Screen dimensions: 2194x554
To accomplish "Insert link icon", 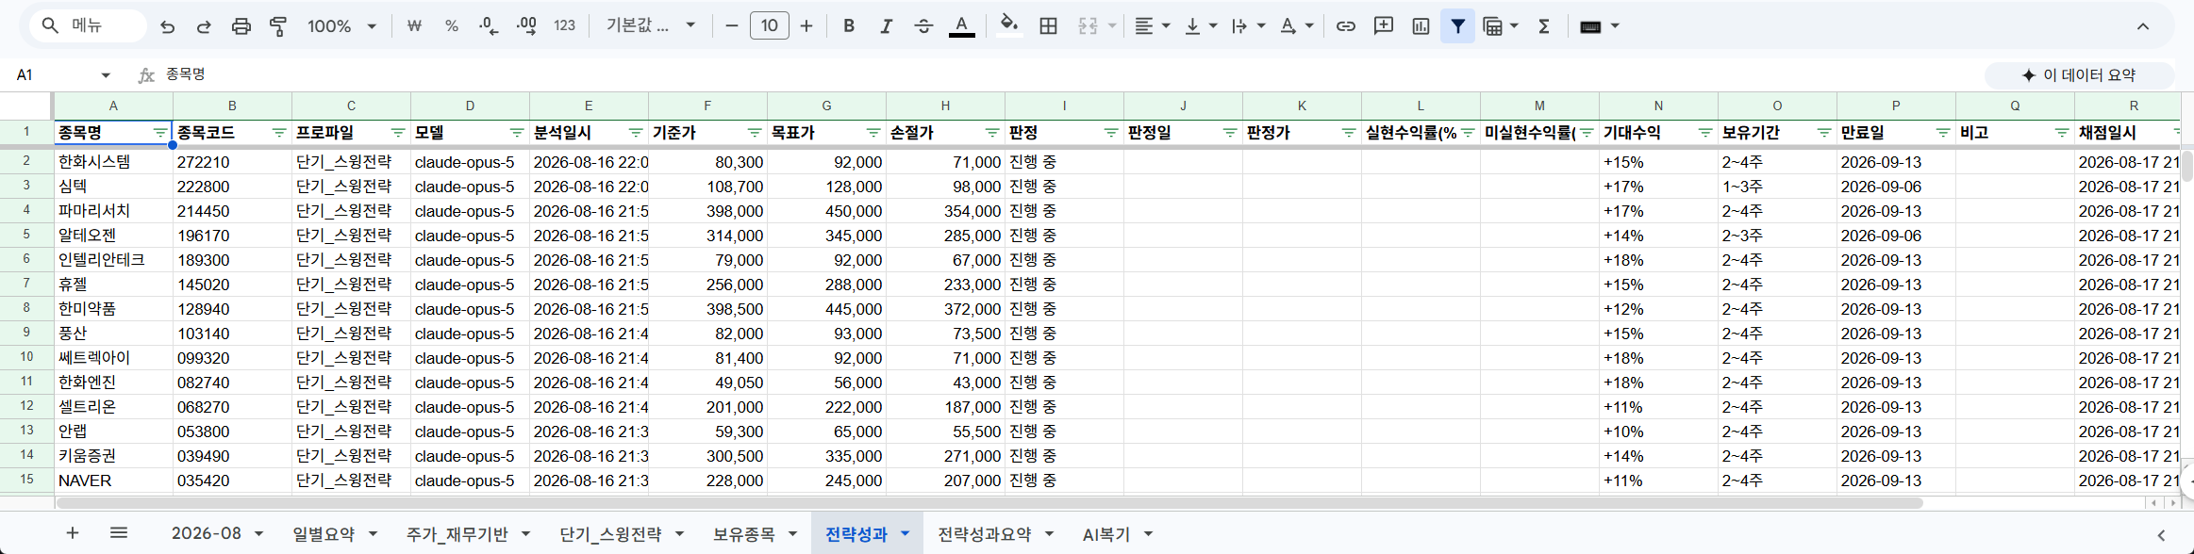I will [x=1346, y=26].
